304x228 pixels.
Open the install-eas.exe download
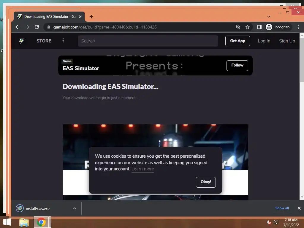pyautogui.click(x=38, y=208)
